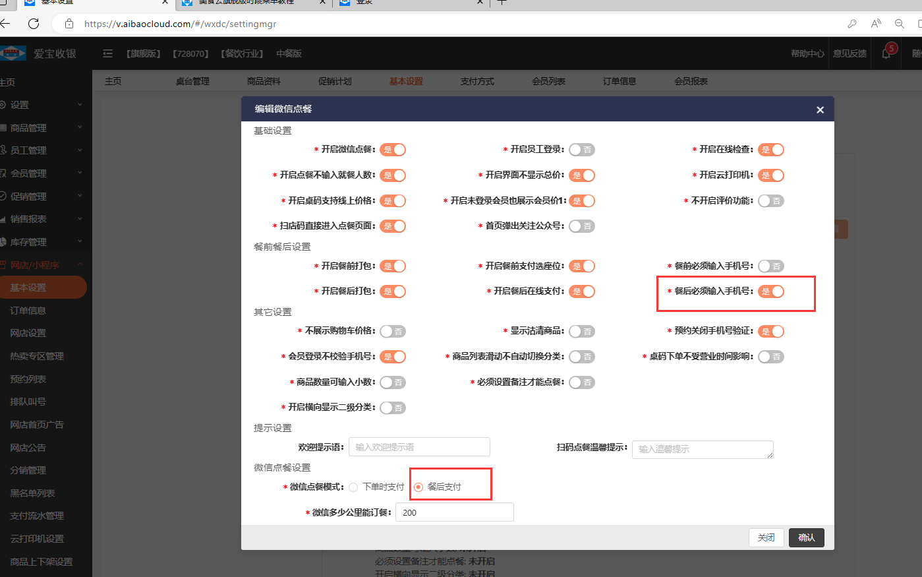Switch to the 支付方式 tab
This screenshot has height=577, width=922.
[x=477, y=81]
